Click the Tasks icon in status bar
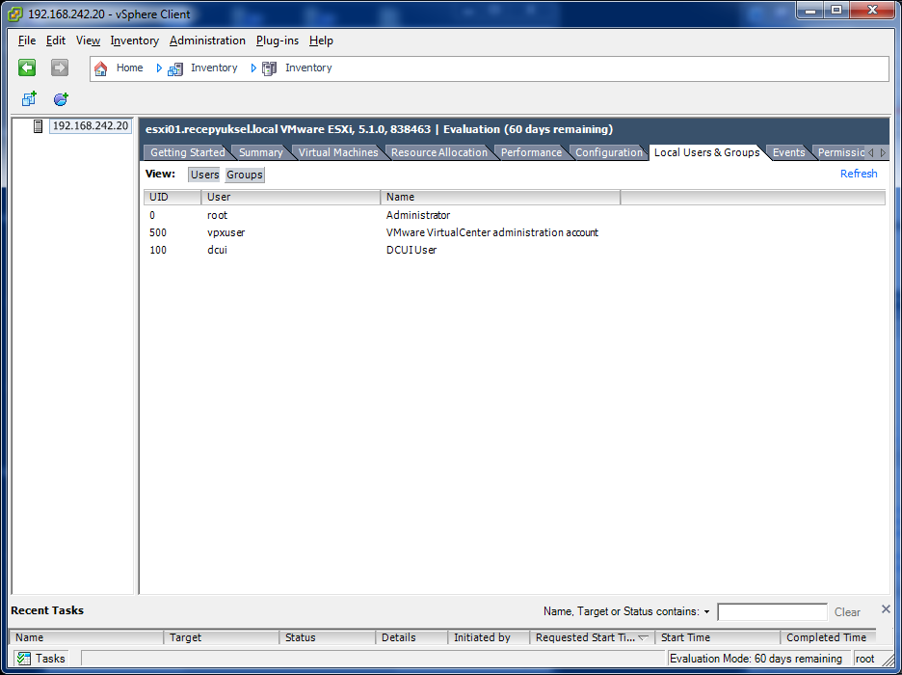This screenshot has height=675, width=902. pyautogui.click(x=23, y=659)
